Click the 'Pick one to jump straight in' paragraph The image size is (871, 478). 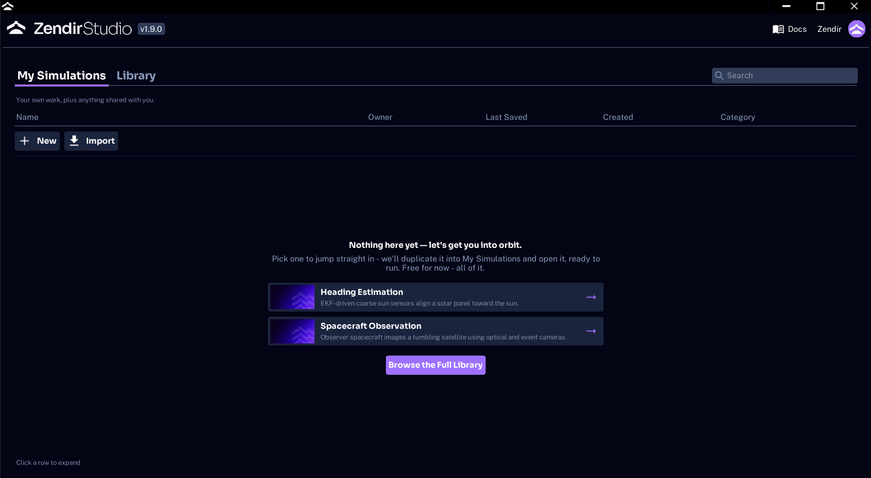(x=435, y=264)
